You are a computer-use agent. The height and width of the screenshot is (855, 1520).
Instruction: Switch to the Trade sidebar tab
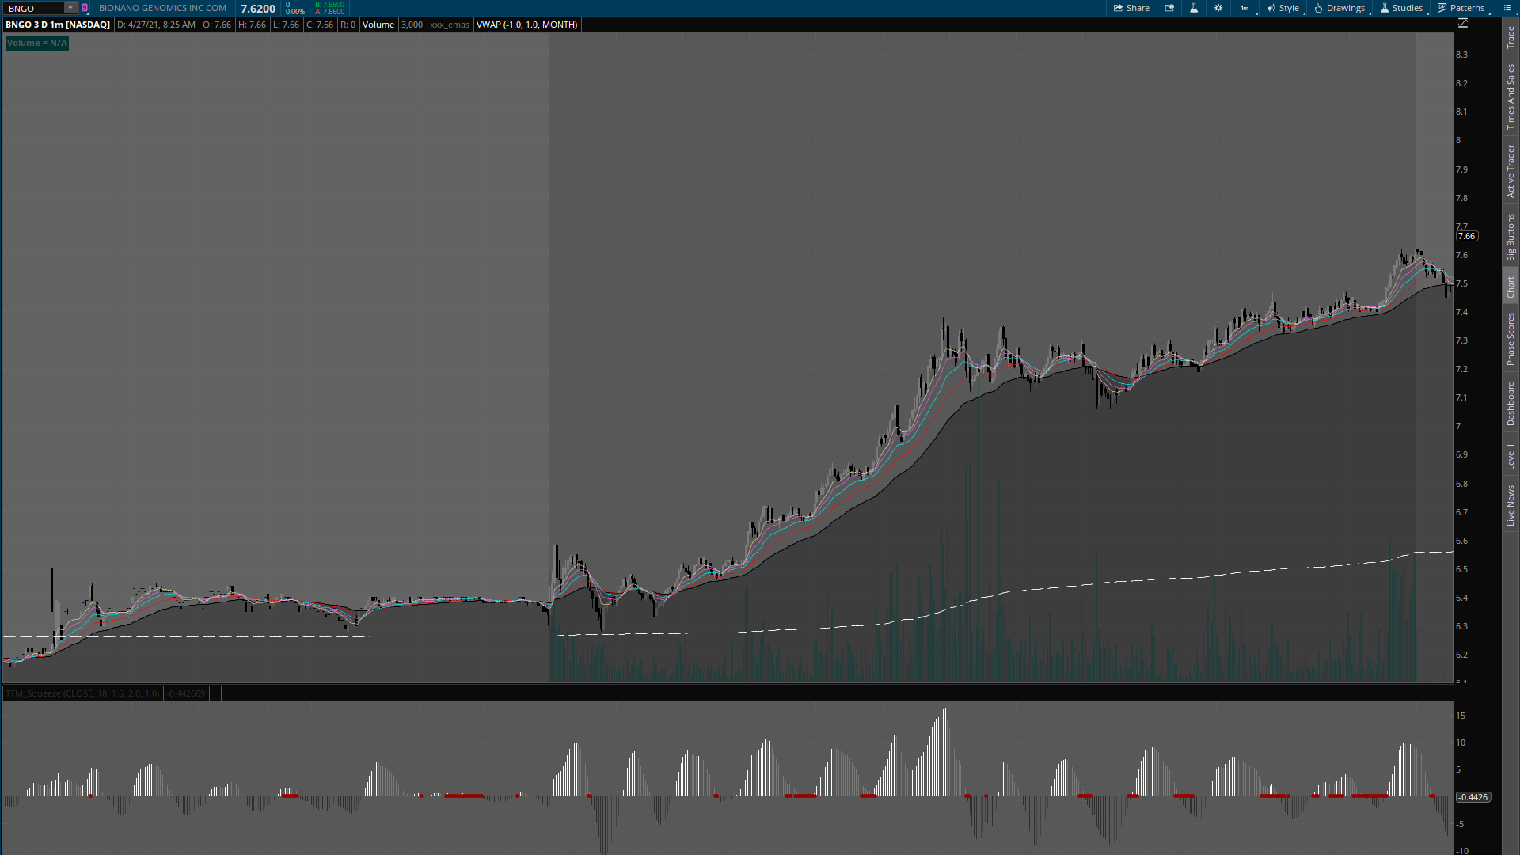point(1510,36)
